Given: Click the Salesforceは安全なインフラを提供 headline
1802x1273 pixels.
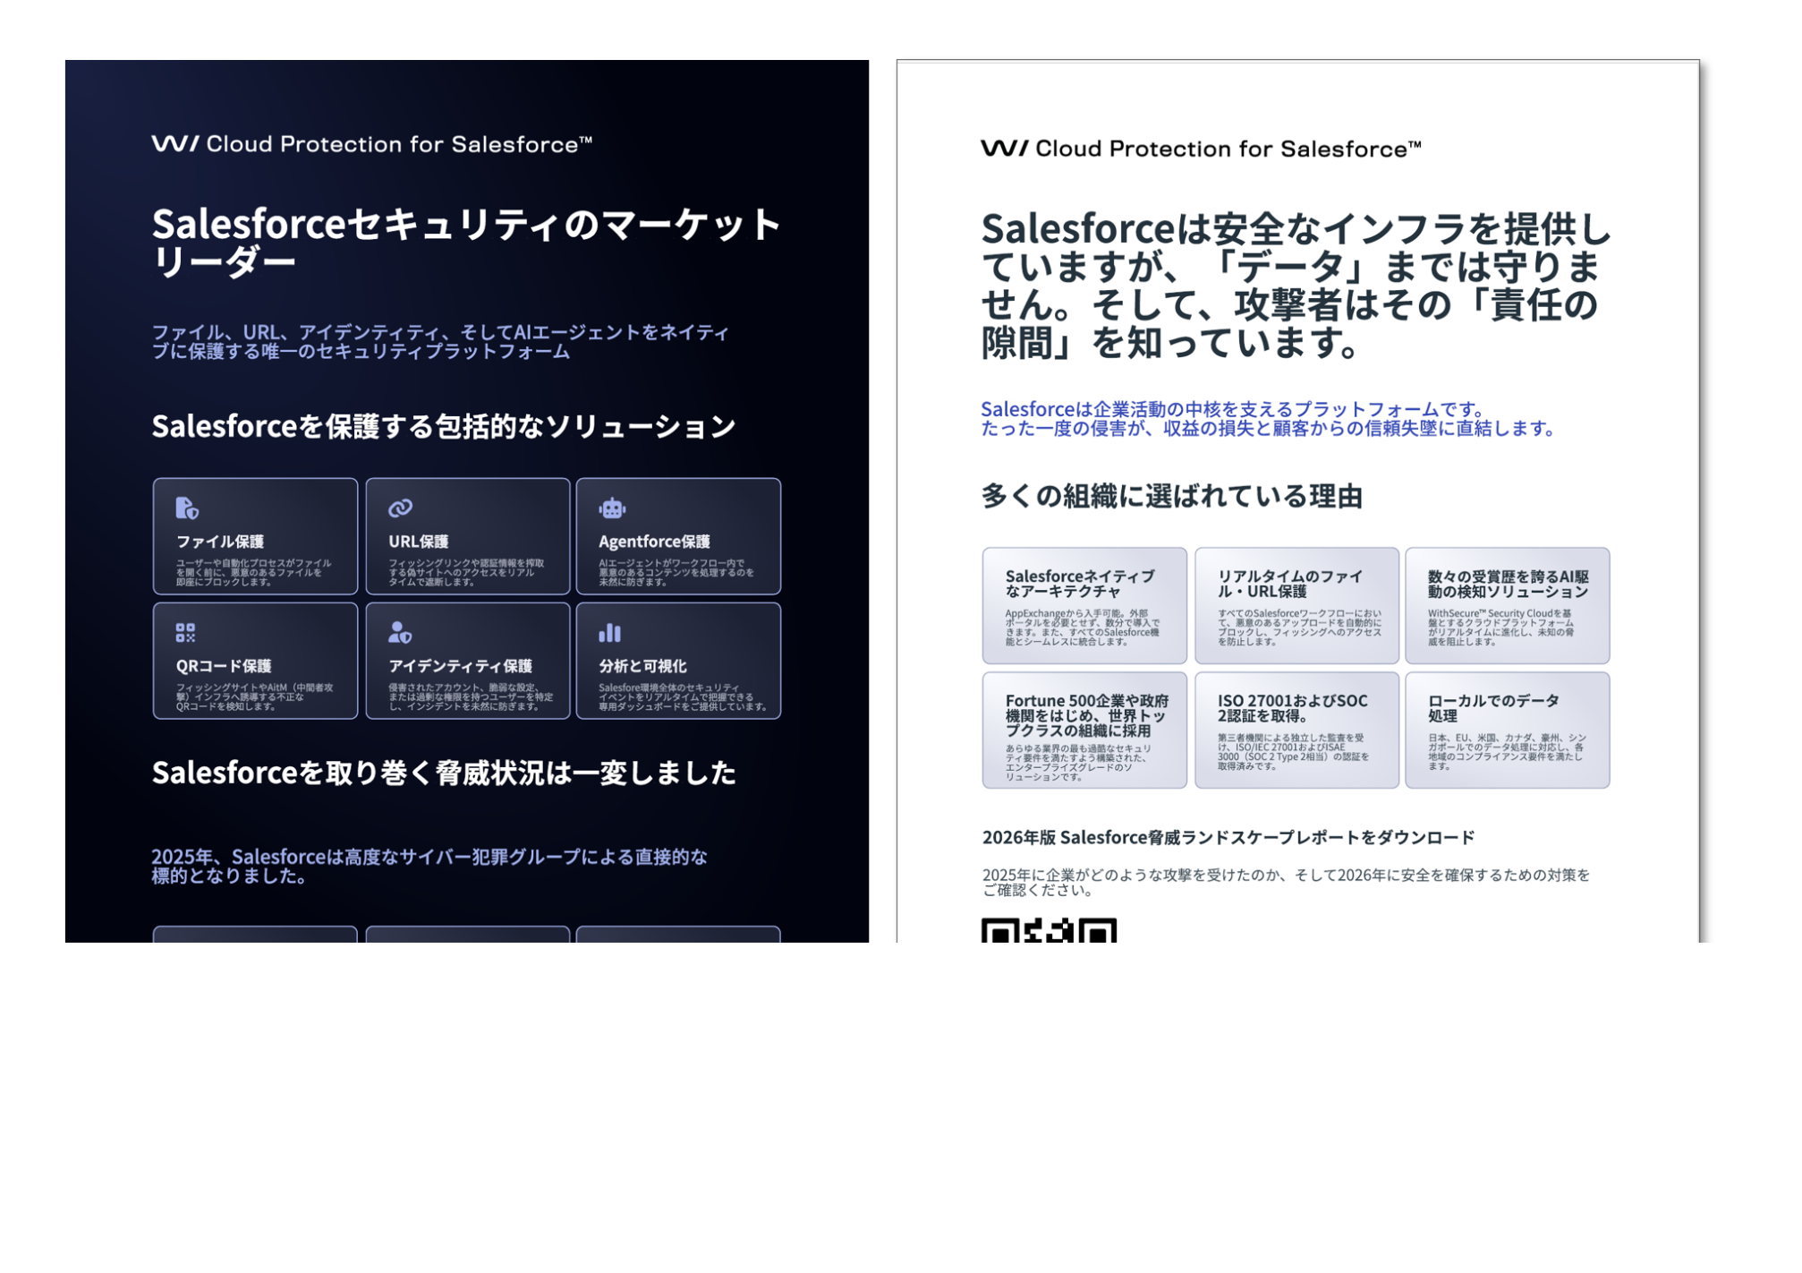Looking at the screenshot, I should pos(1296,285).
